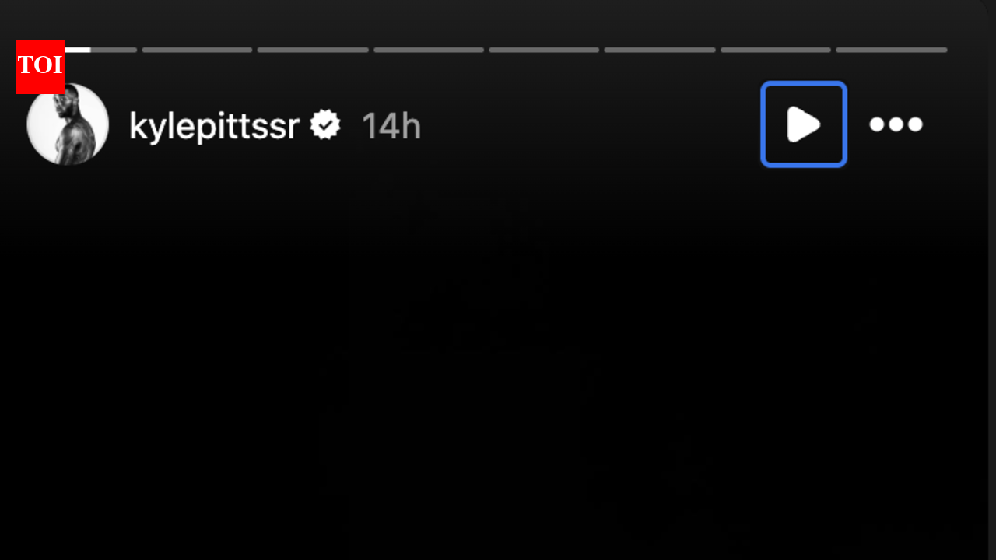The image size is (996, 560).
Task: Click the verified badge beside kylepittssr
Action: (x=325, y=125)
